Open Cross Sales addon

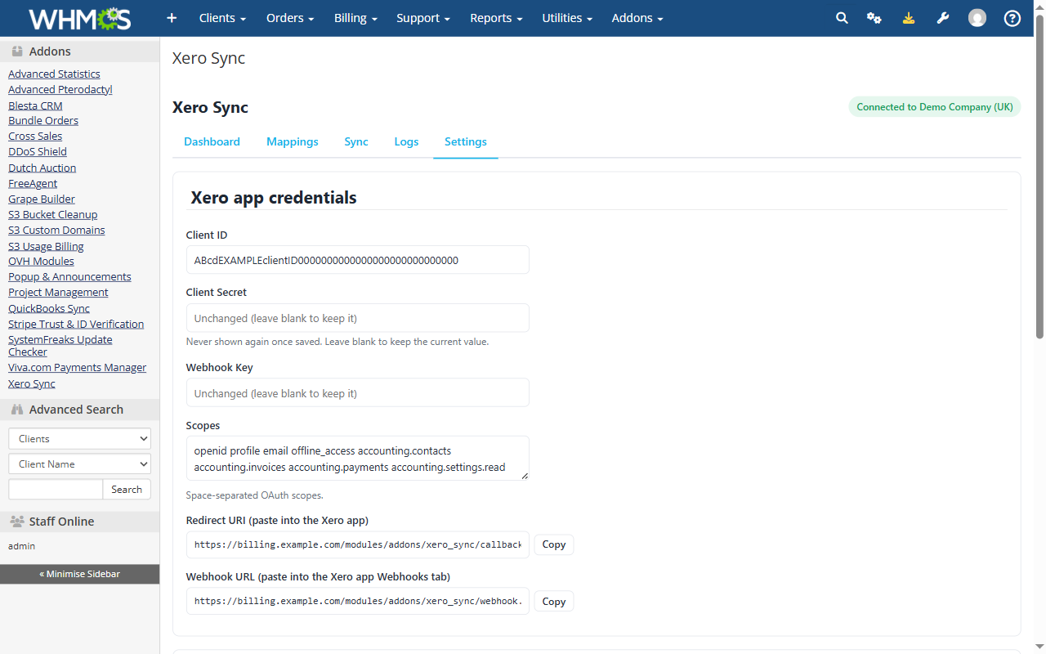[x=35, y=137]
